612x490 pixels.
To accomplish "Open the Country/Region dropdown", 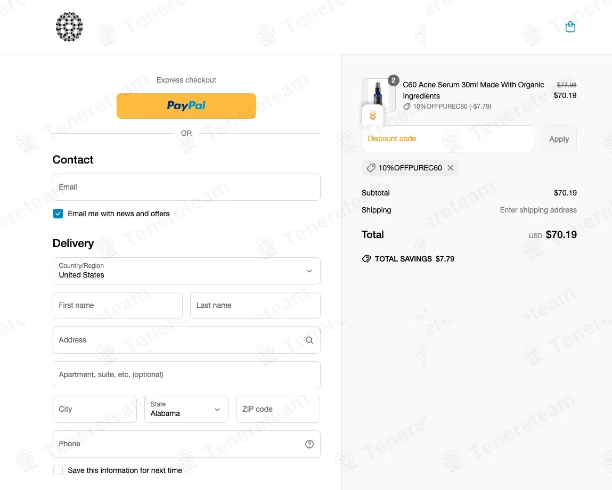I will coord(186,271).
